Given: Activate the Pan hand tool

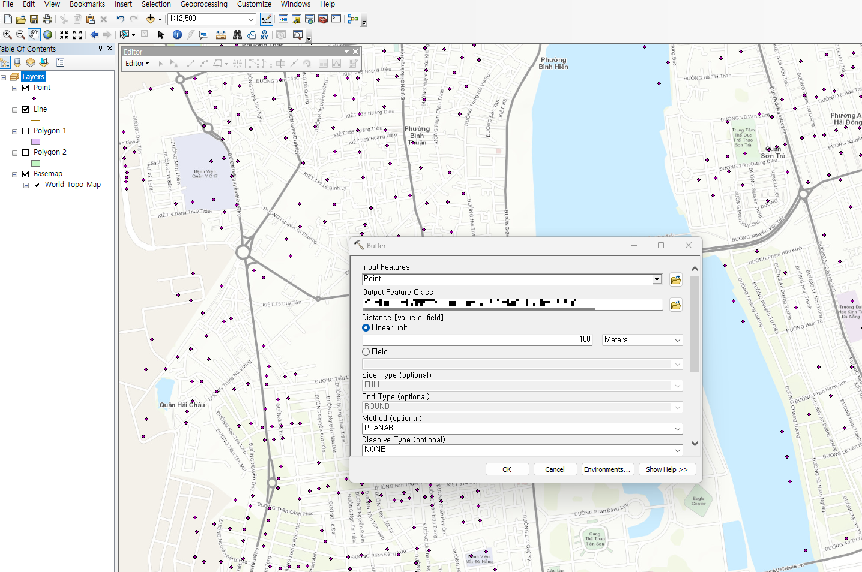Looking at the screenshot, I should point(34,35).
